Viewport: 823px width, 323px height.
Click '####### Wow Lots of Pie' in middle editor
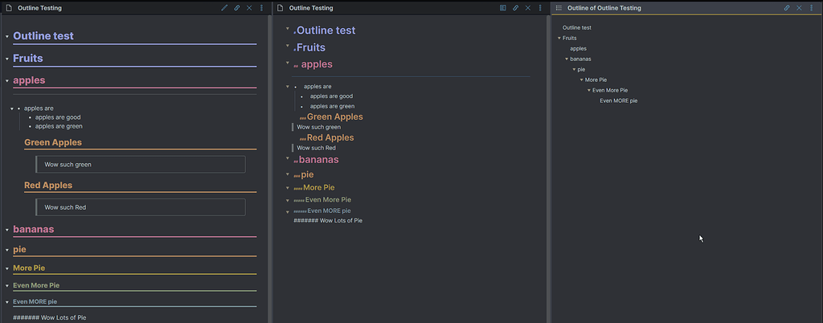point(328,221)
